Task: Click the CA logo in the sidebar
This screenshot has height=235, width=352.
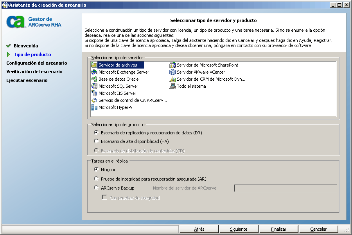Action: 16,22
